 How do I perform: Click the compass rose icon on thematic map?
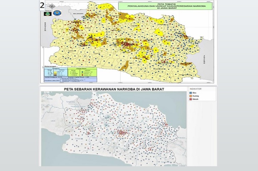(52, 7)
